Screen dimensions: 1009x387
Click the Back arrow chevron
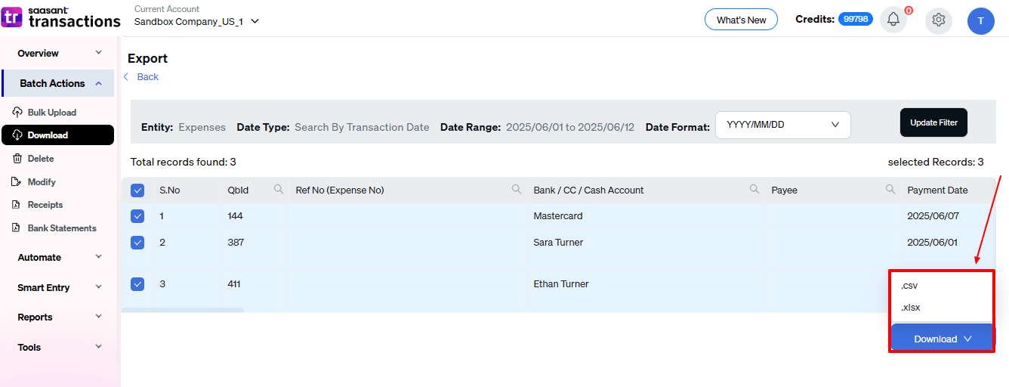pos(126,77)
